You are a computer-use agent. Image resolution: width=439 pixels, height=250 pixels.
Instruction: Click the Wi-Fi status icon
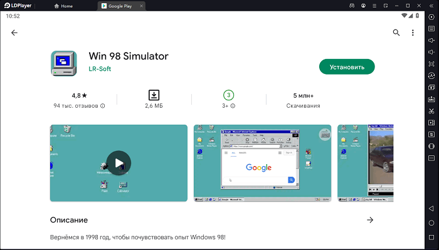pos(404,16)
